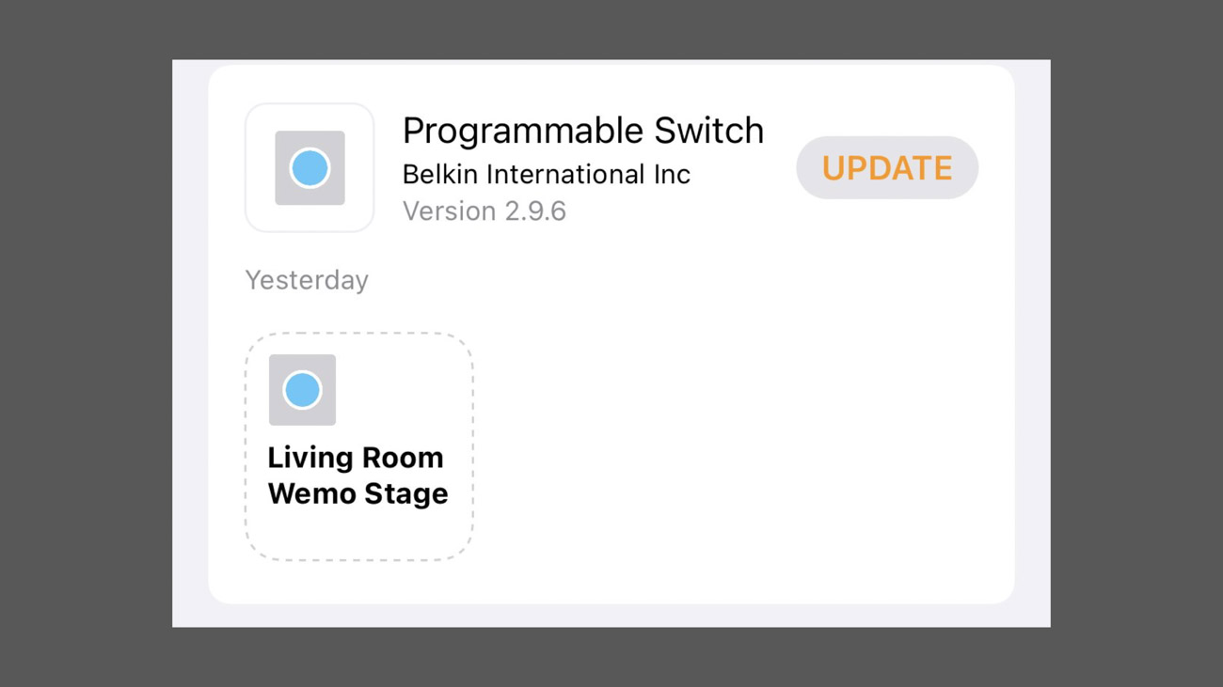Tap the blue dot inside the Living Room tile
Viewport: 1223px width, 687px height.
tap(302, 390)
